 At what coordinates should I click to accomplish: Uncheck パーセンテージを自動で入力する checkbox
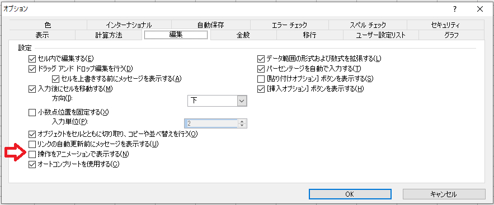tap(261, 69)
